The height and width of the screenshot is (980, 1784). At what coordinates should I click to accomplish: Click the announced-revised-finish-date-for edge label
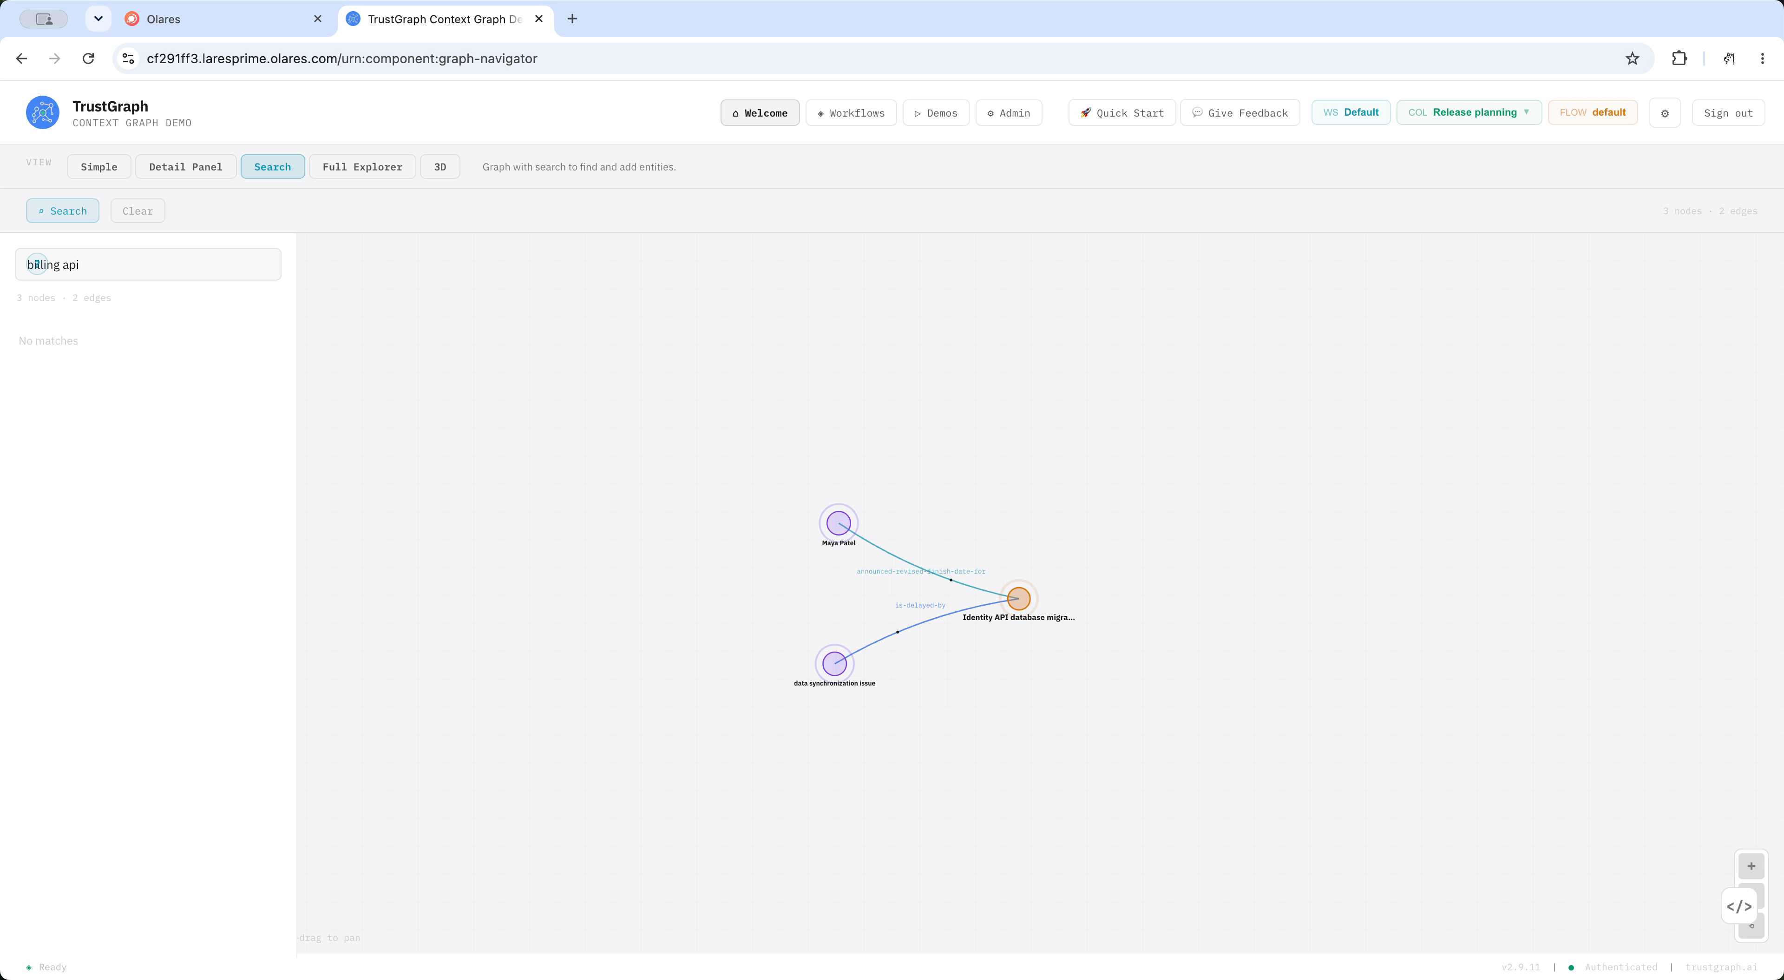point(921,571)
